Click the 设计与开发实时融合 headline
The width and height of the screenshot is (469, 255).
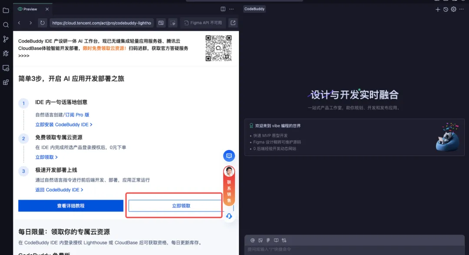pyautogui.click(x=354, y=95)
